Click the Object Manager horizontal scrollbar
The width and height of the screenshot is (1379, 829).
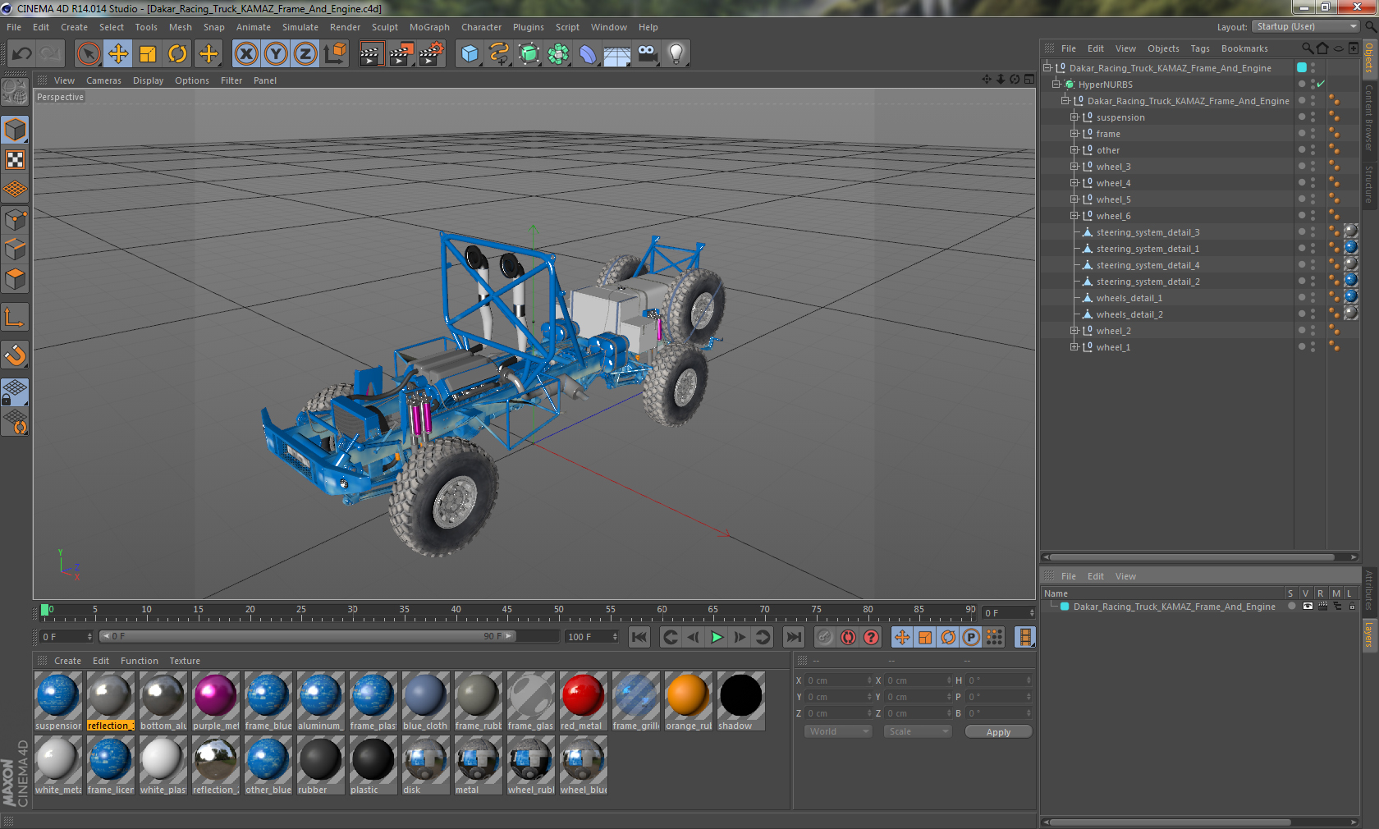point(1193,556)
